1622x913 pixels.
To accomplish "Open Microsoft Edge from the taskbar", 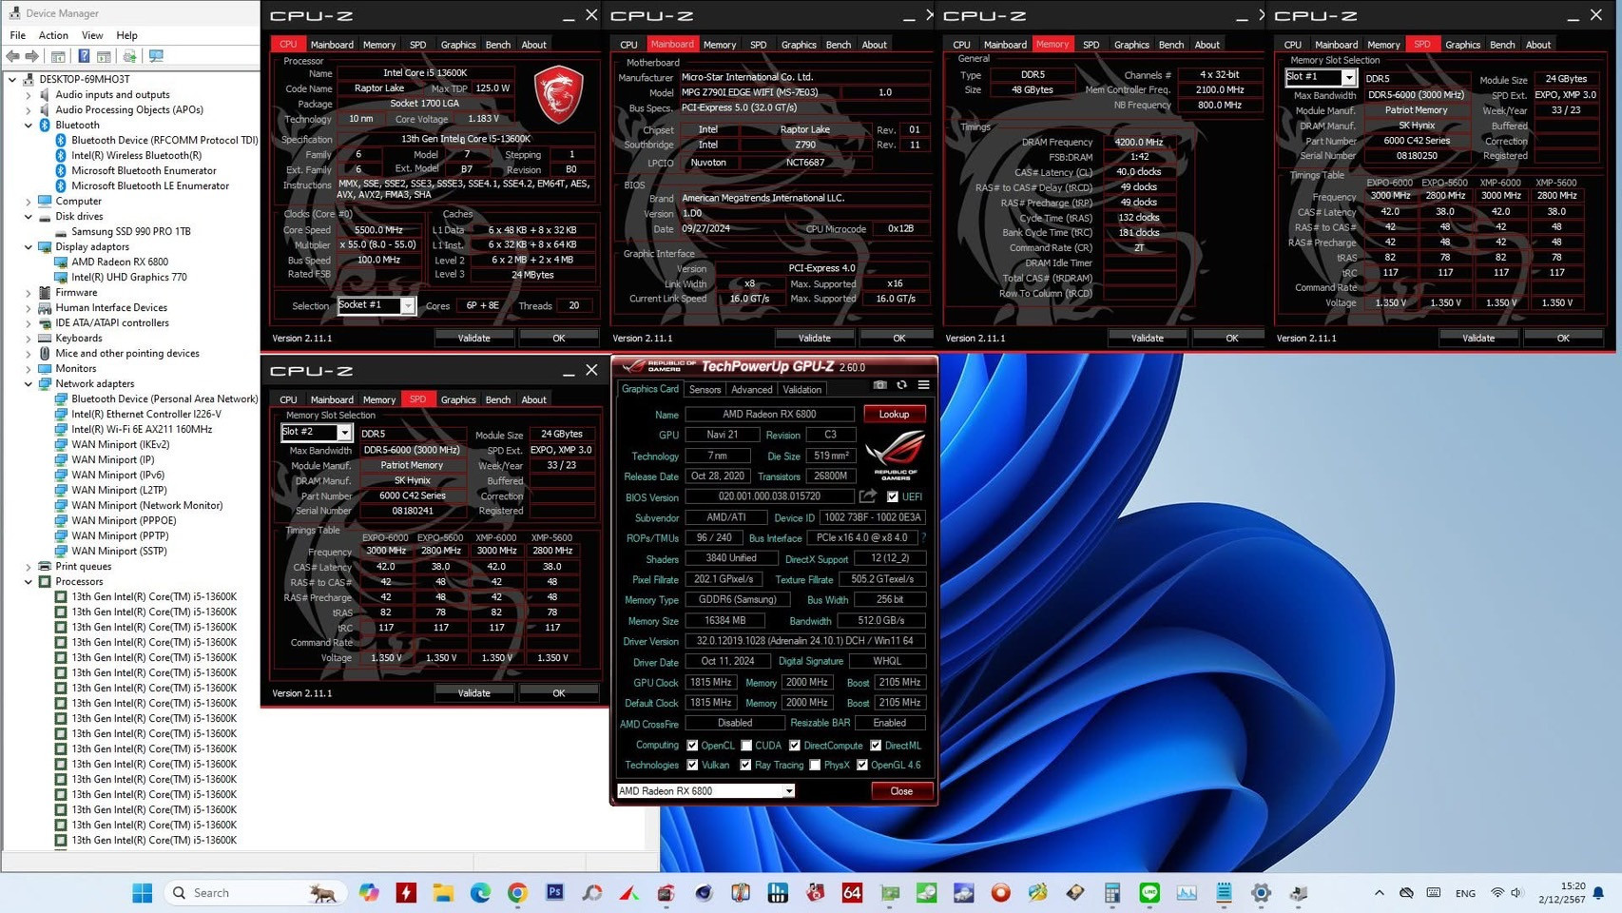I will tap(480, 892).
